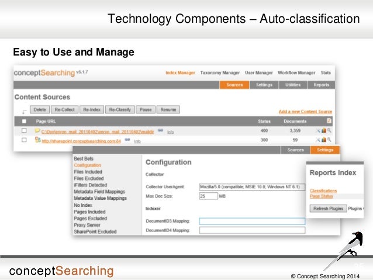Click the Resume button
Image resolution: width=373 pixels, height=280 pixels.
pyautogui.click(x=168, y=110)
